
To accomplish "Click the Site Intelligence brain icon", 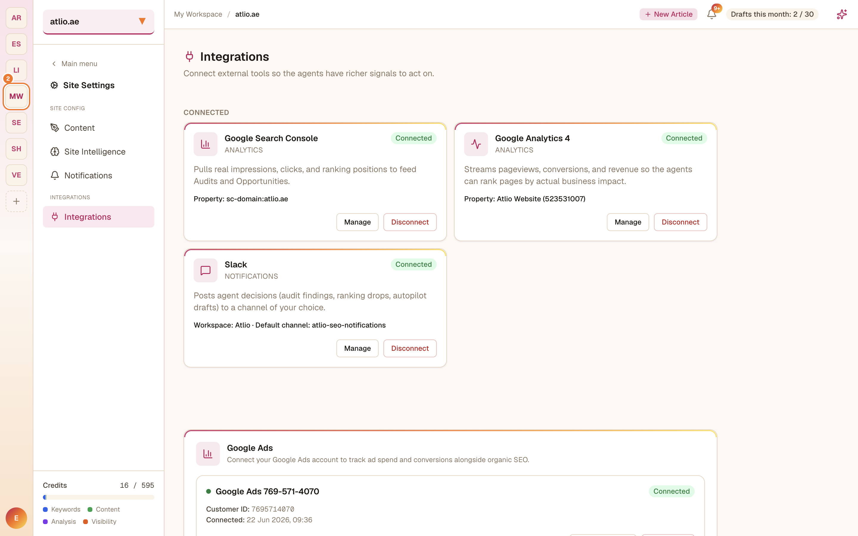I will [x=55, y=152].
